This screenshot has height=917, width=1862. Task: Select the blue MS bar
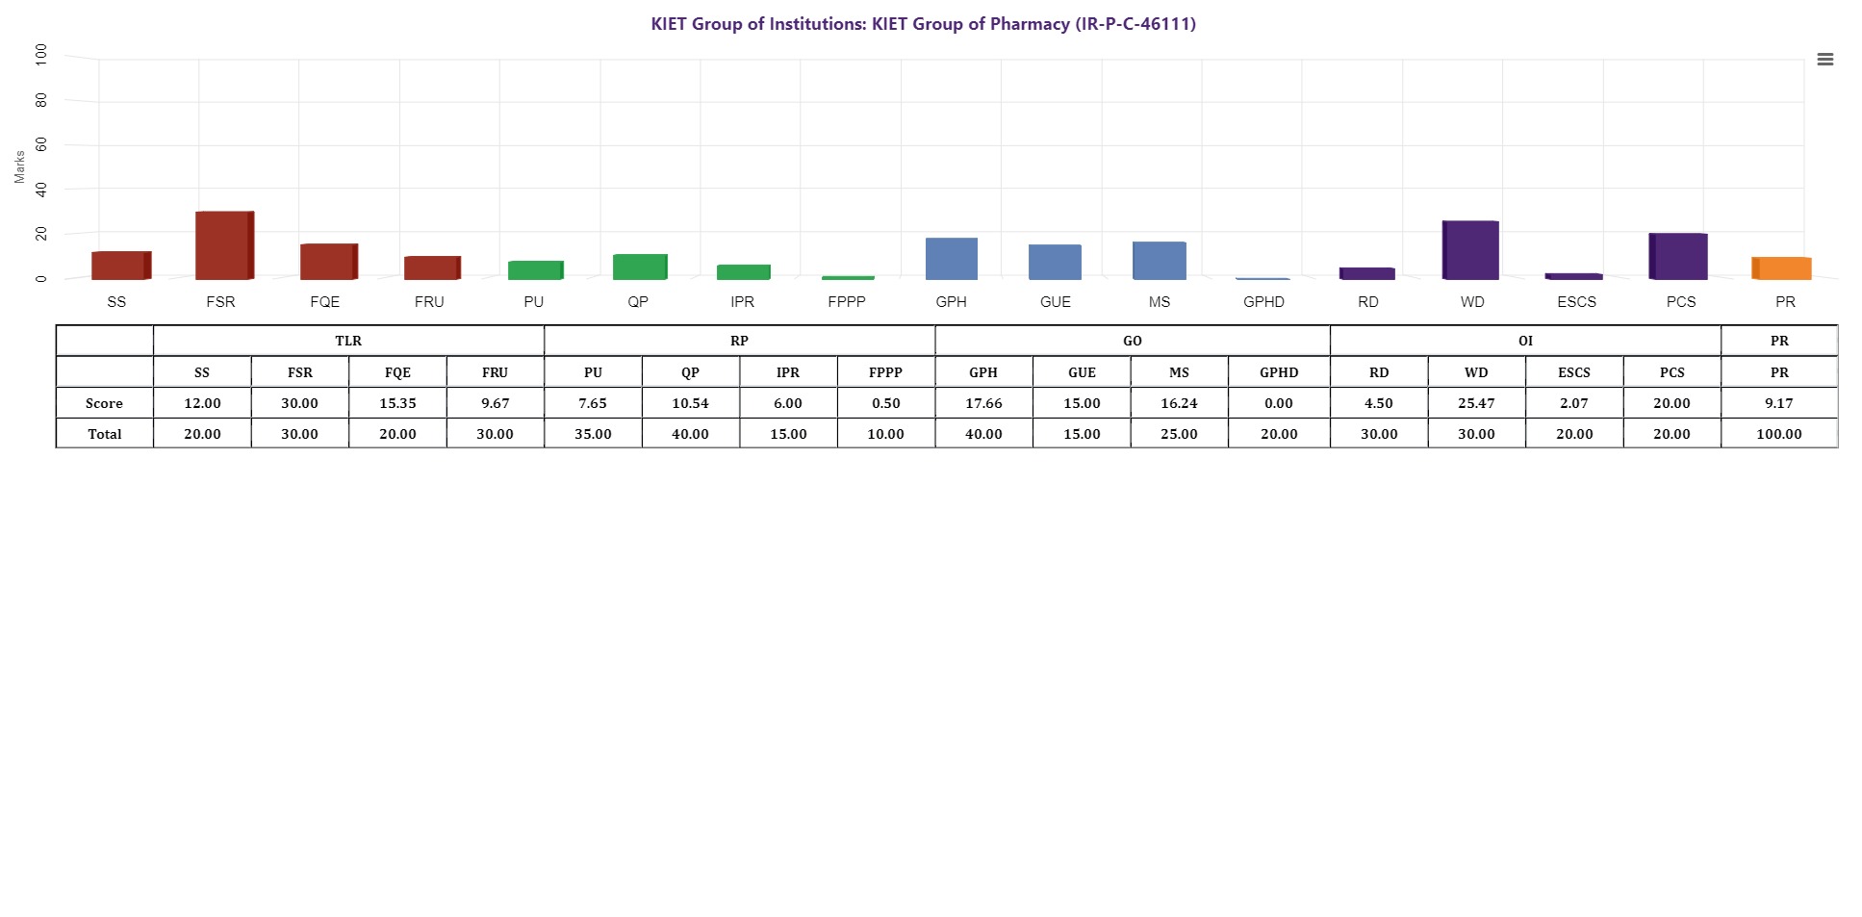point(1160,261)
